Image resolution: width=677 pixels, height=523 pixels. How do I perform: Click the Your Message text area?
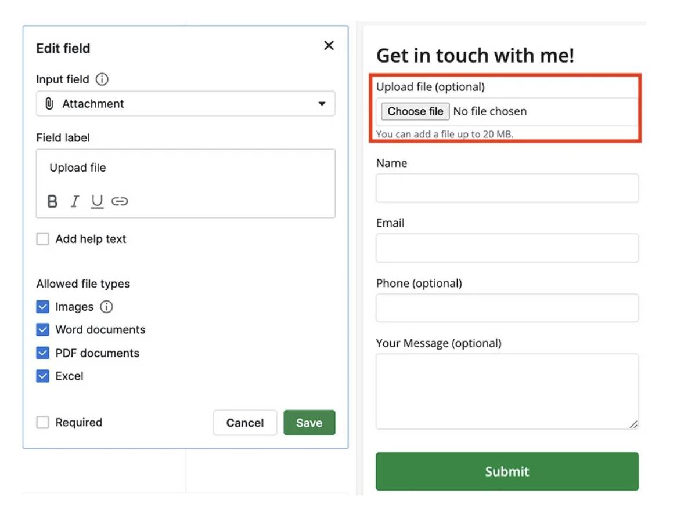507,391
